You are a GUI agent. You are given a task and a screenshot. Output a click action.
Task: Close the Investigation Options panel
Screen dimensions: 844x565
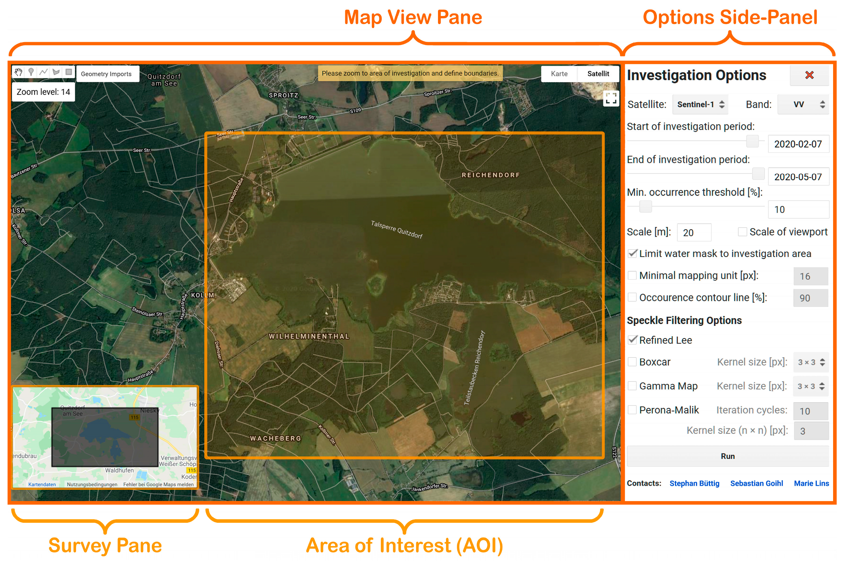point(809,75)
